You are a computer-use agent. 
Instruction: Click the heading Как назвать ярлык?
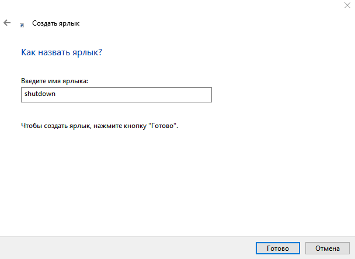[x=61, y=52]
